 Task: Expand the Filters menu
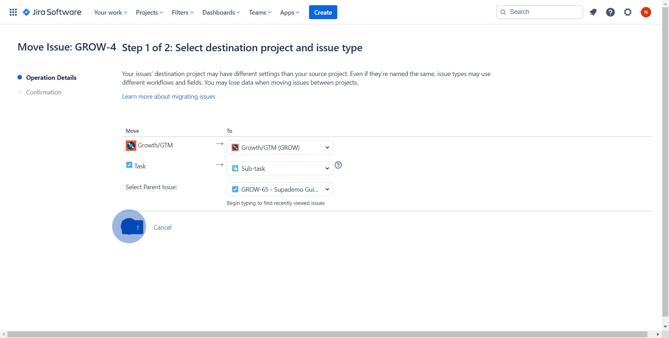(183, 12)
